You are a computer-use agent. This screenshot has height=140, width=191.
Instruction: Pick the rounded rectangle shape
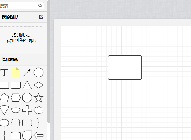click(x=16, y=85)
